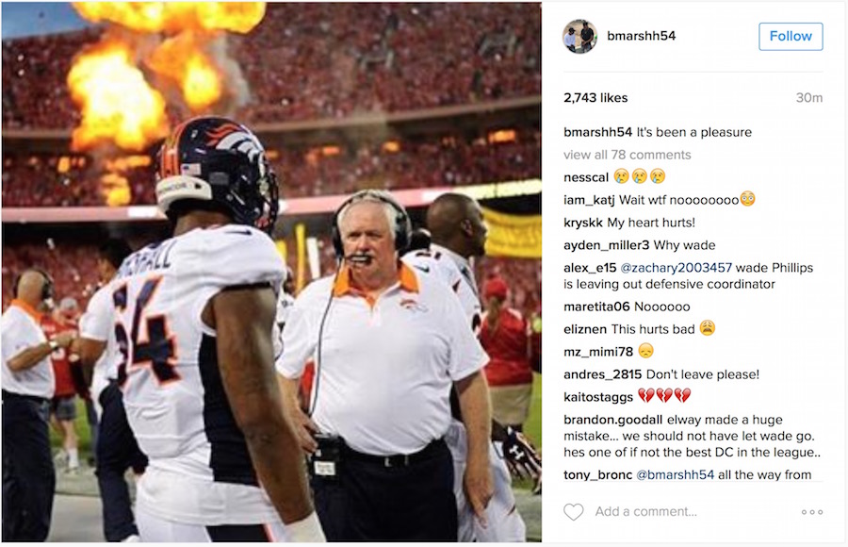Open bmarshh54 username in the header
The image size is (848, 547).
[x=642, y=36]
